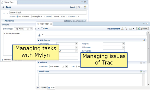Click the magnifier search icon in Ticket header
150x90 pixels.
(x=126, y=28)
